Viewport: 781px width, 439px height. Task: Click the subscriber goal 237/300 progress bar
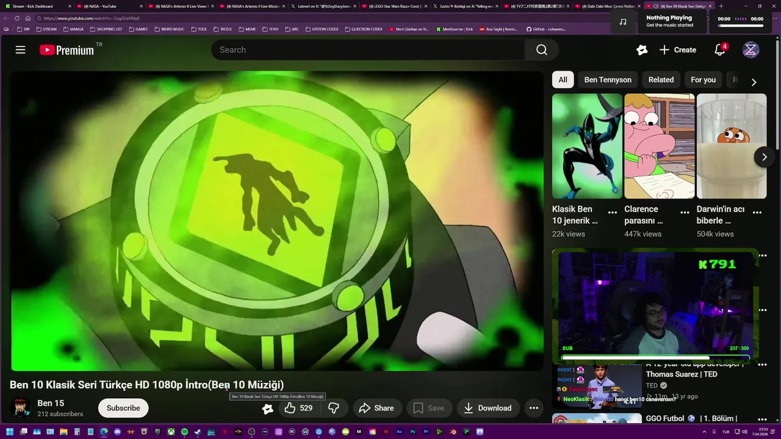[655, 358]
